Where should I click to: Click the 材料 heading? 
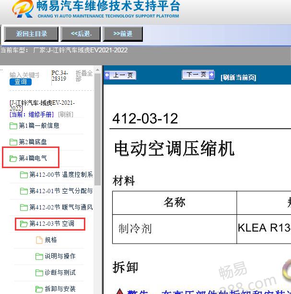[x=124, y=181]
